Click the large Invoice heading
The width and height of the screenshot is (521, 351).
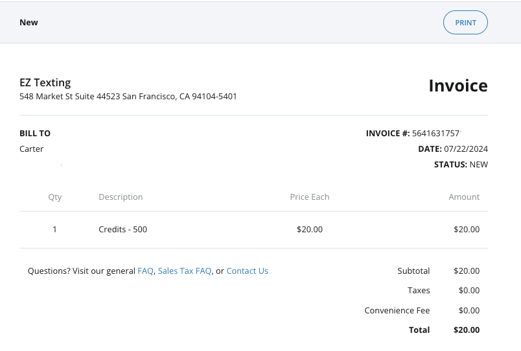[458, 86]
